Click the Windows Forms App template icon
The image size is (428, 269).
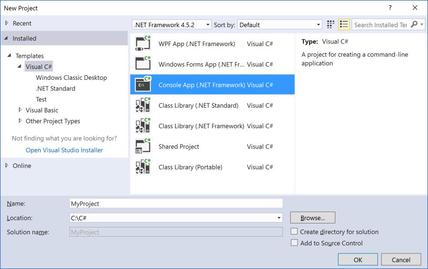click(x=143, y=64)
